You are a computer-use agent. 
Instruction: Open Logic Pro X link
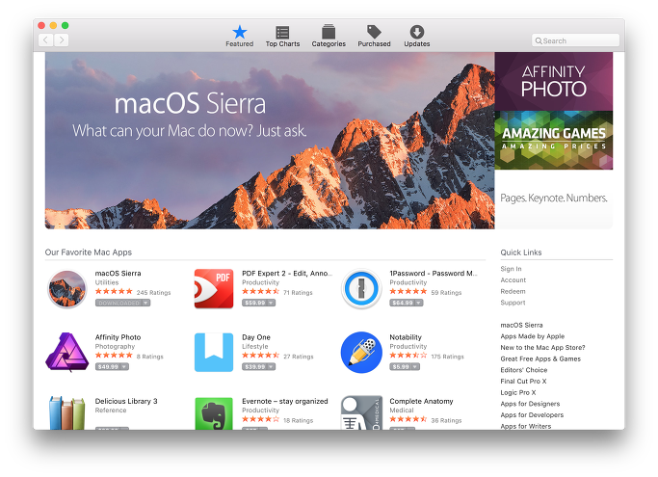(x=518, y=392)
